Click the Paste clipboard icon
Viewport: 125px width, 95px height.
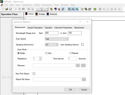23,9
